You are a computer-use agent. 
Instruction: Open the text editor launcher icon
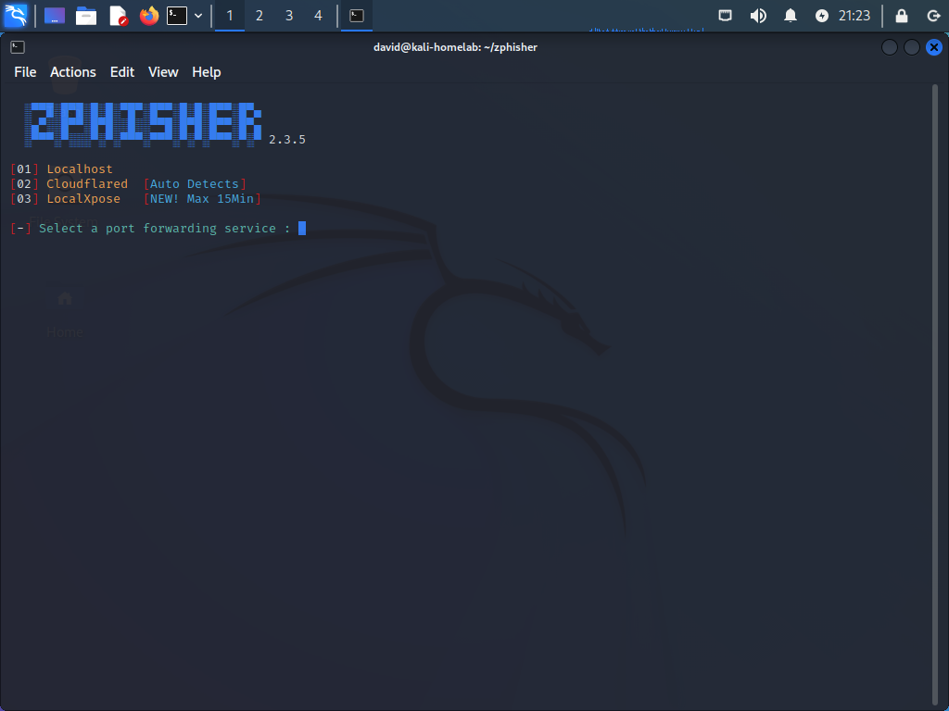[x=118, y=16]
